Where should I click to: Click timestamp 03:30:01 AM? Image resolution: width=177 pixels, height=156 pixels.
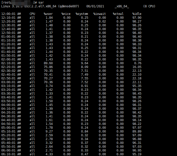tap(11, 94)
